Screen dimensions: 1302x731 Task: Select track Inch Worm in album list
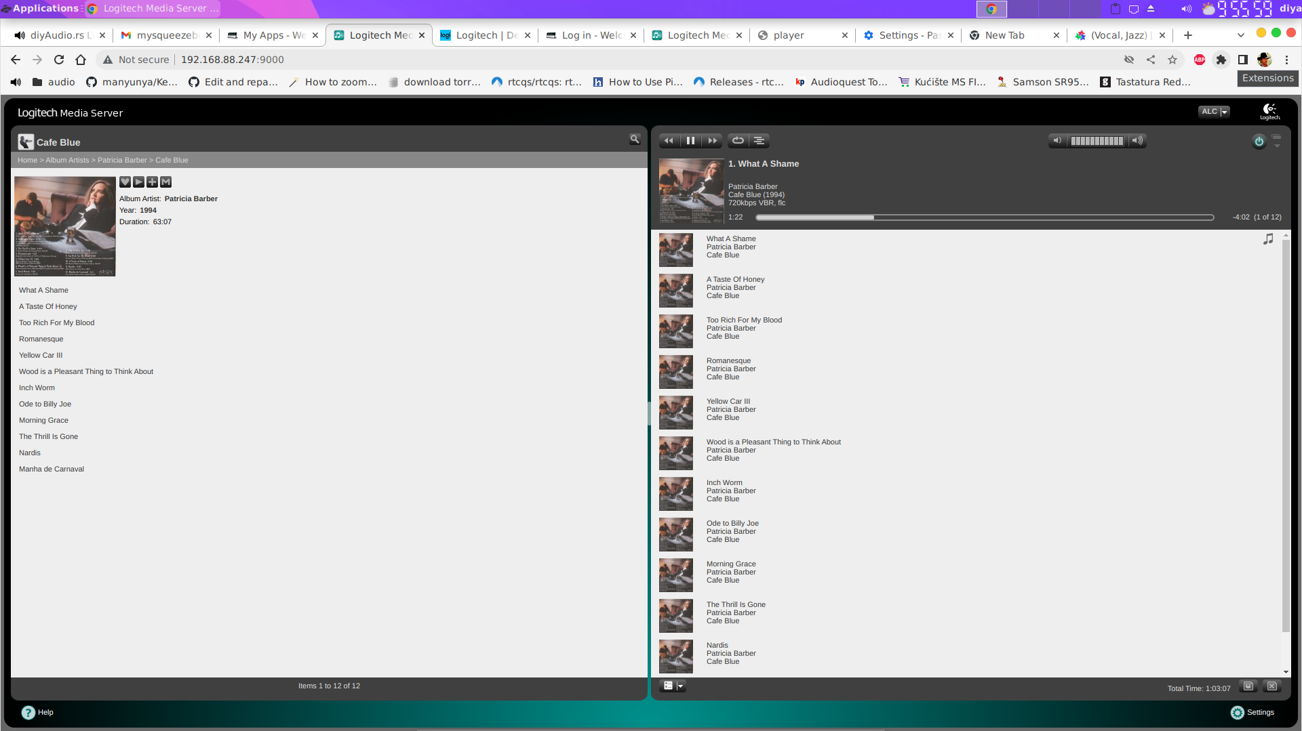pos(37,388)
